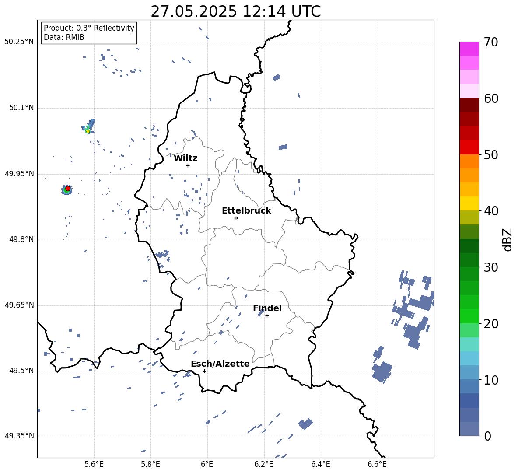Pick the magenta swatch at colorbar top

tap(469, 49)
